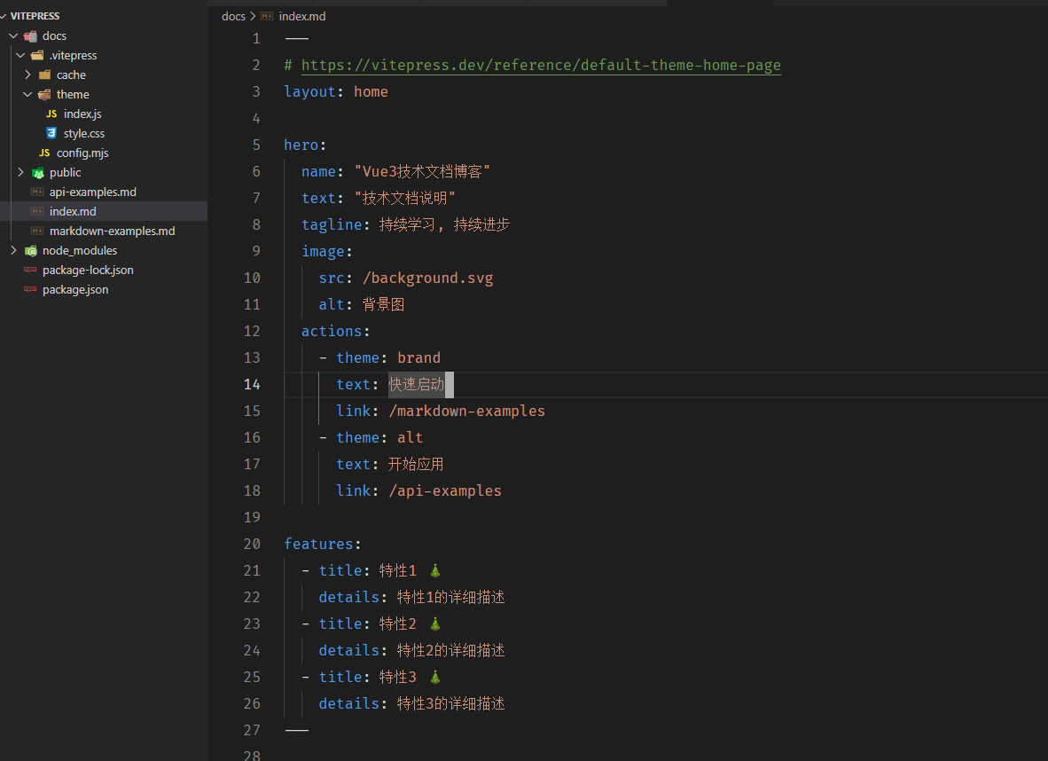Select the node_modules folder label

click(80, 250)
